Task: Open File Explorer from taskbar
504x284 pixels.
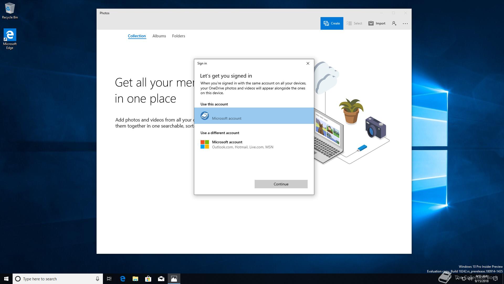Action: 135,279
